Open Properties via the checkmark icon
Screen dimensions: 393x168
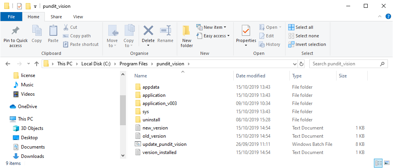246,31
